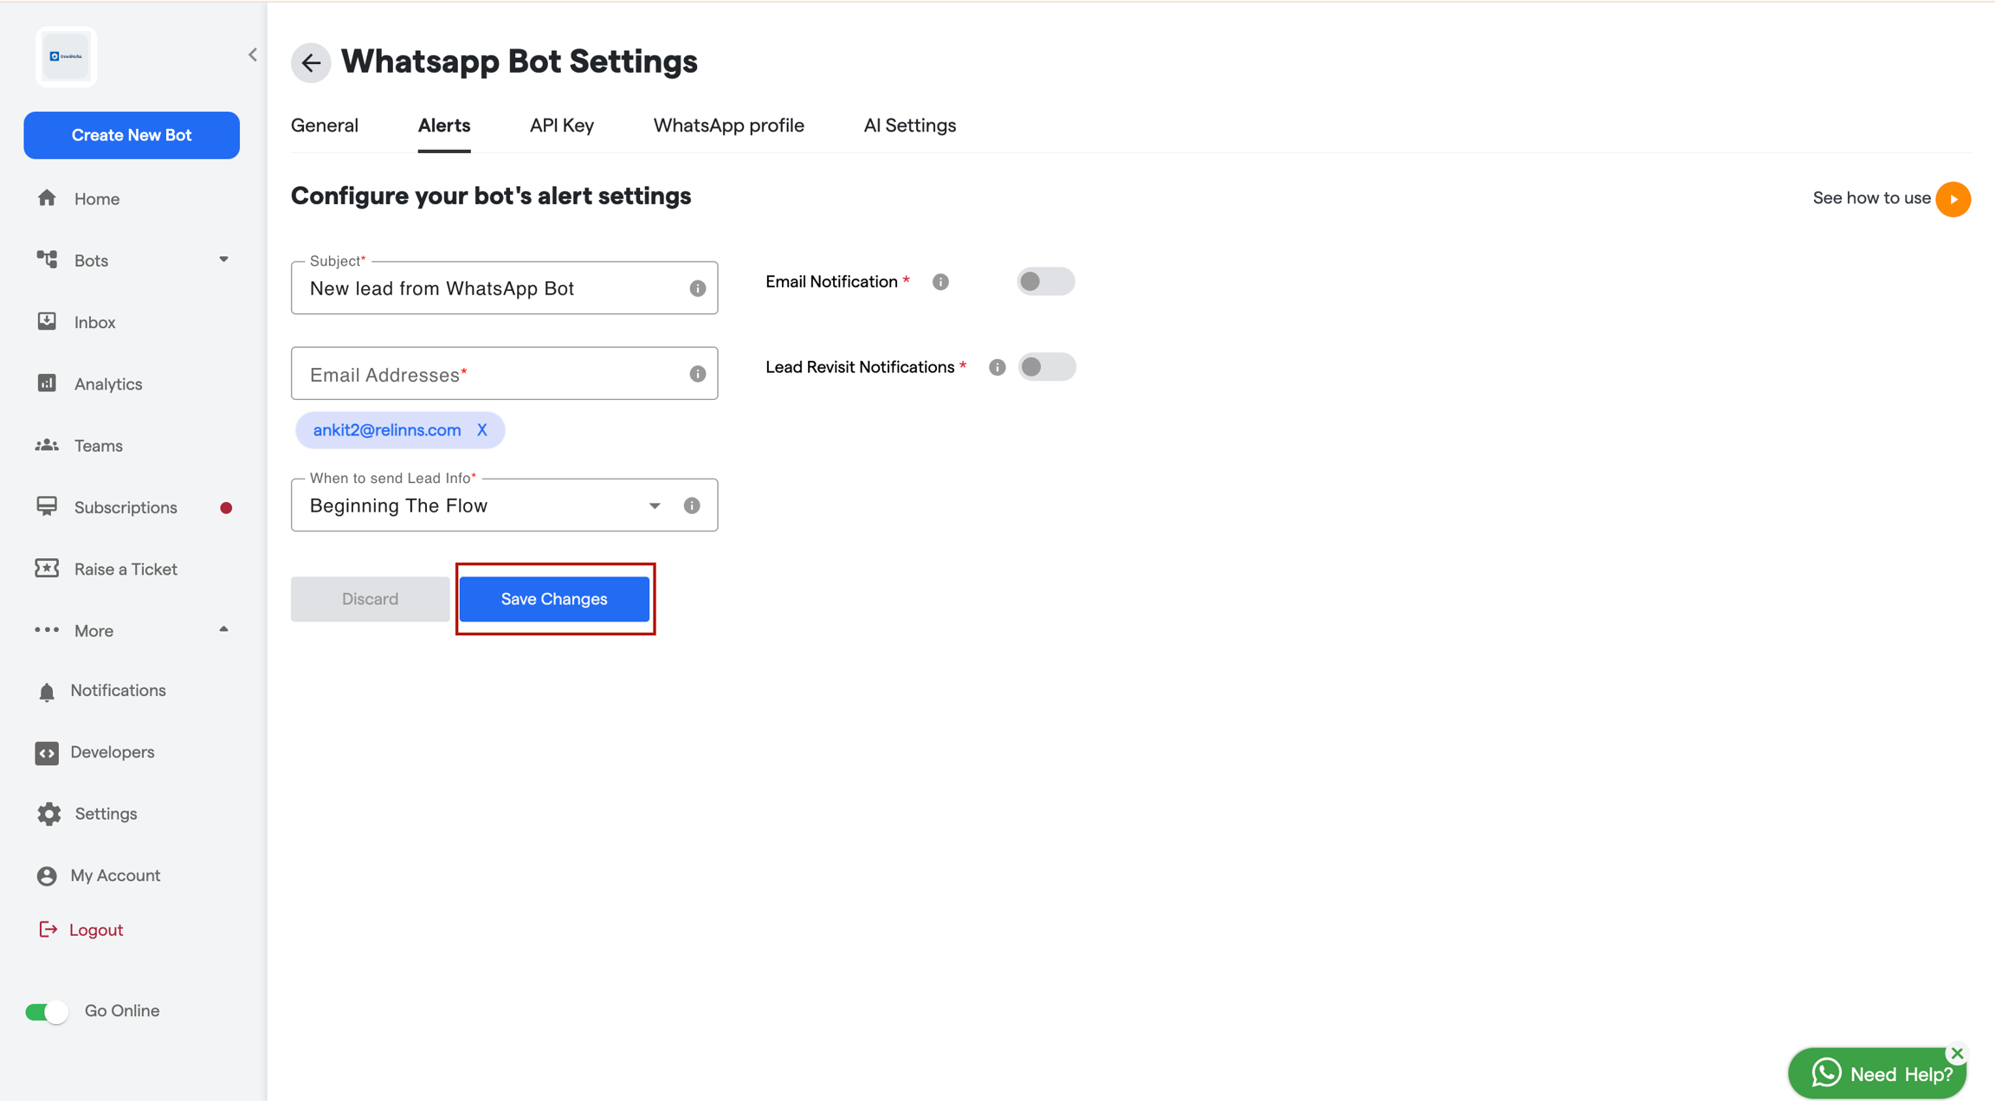Expand the Bots menu arrow
Screen dimensions: 1995x1101
(224, 260)
